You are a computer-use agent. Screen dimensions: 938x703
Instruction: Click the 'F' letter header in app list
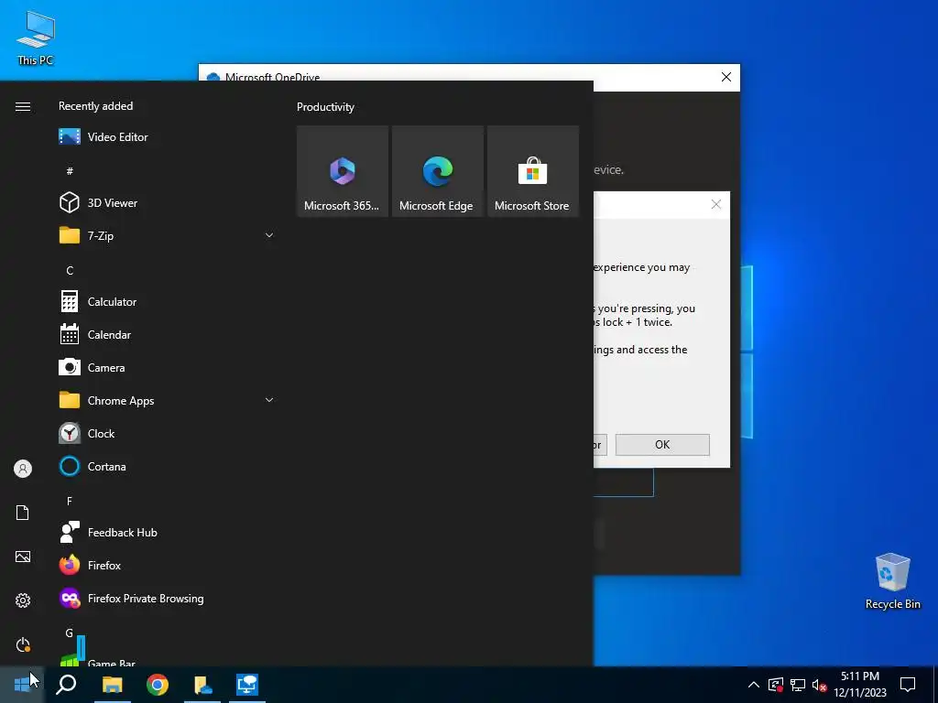(70, 501)
